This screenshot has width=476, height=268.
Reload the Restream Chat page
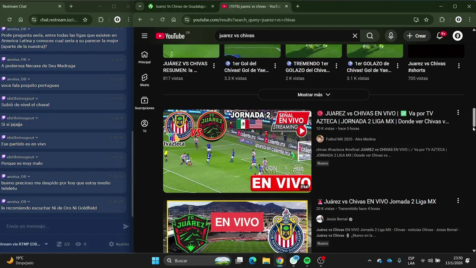click(9, 20)
